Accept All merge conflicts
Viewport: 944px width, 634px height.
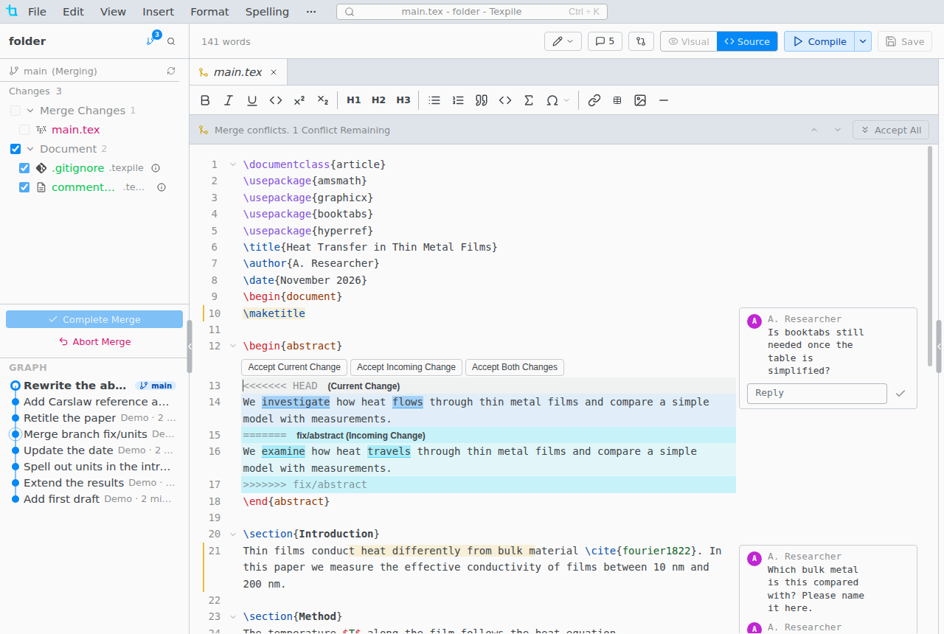coord(890,130)
